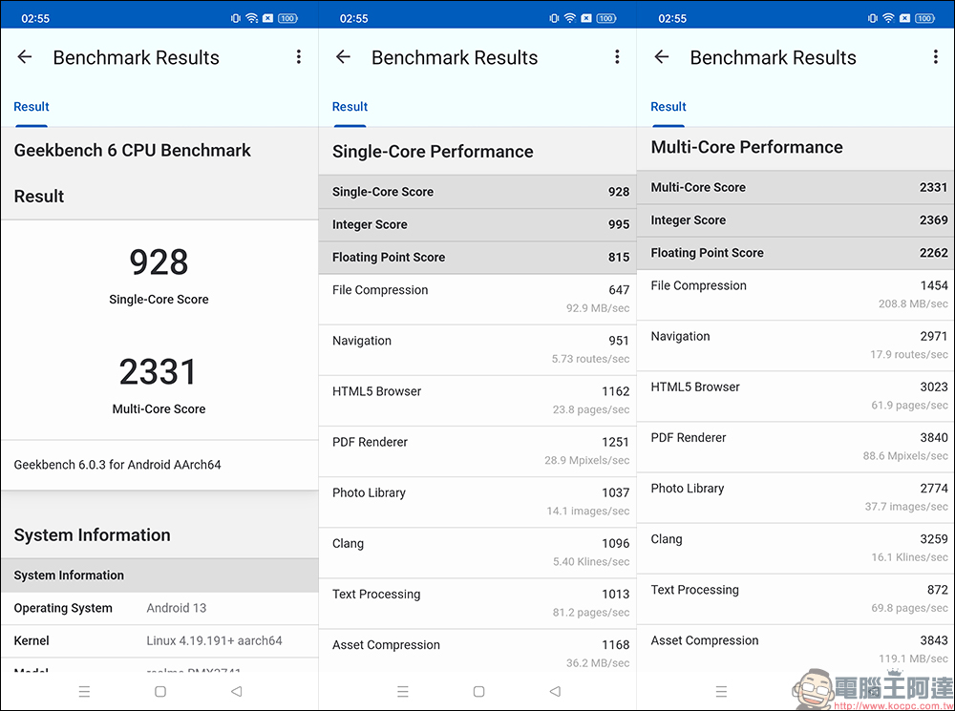The width and height of the screenshot is (955, 711).
Task: Tap battery 100 indicator in left screen
Action: pyautogui.click(x=287, y=18)
